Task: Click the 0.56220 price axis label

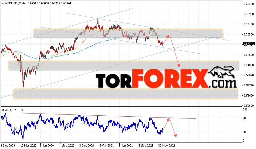Action: click(249, 85)
